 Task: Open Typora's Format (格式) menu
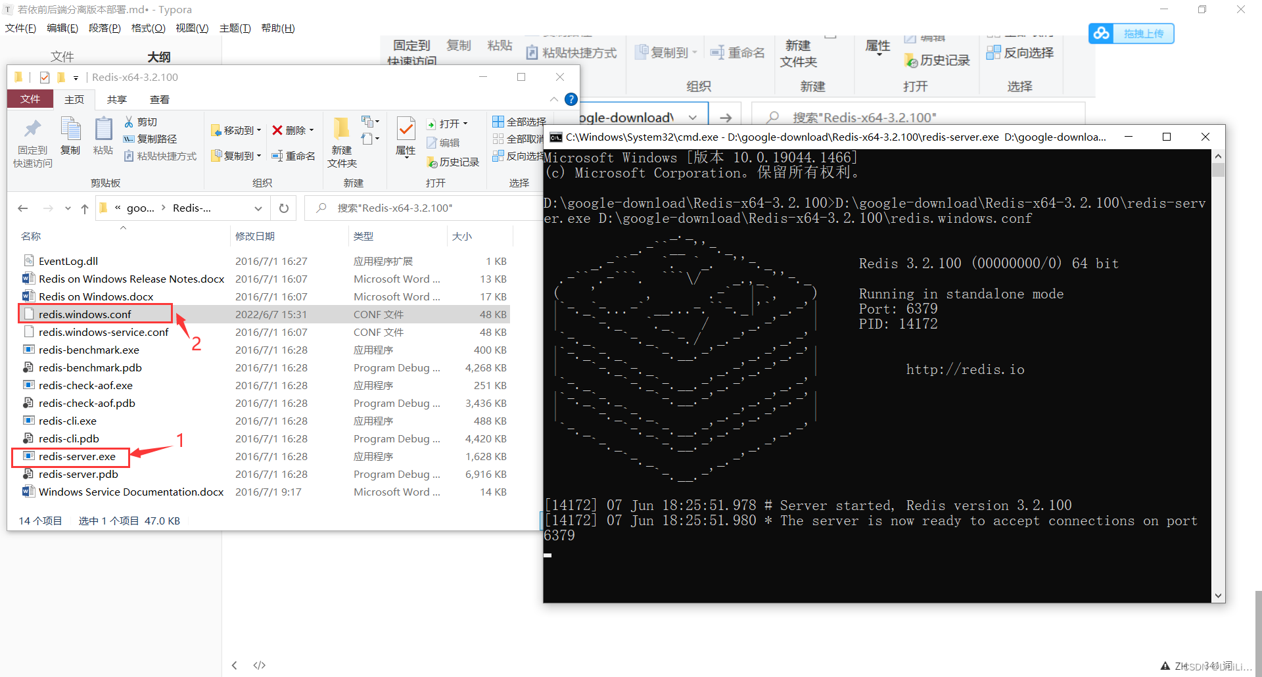[149, 28]
